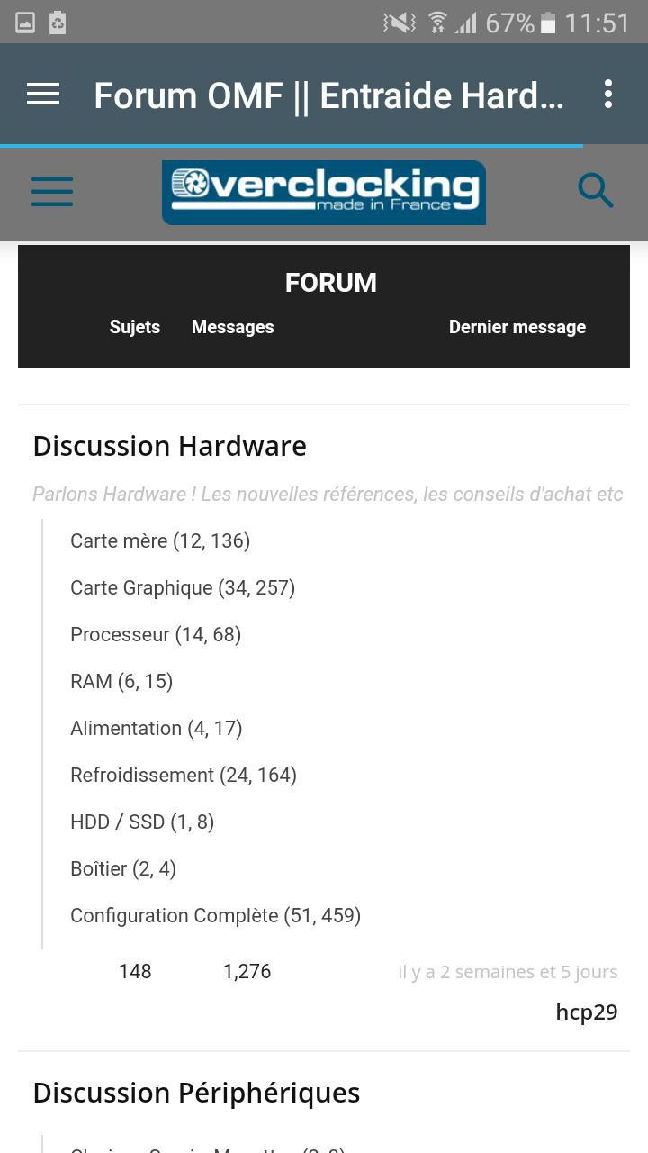648x1153 pixels.
Task: Tap the Overclocking made in France logo
Action: click(x=323, y=192)
